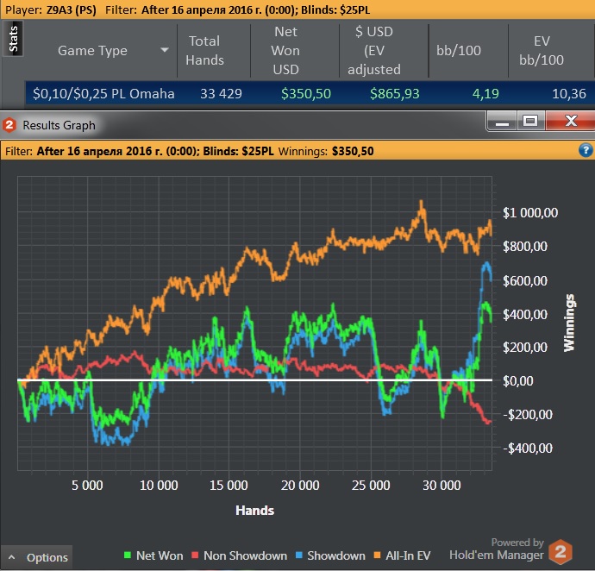Click the -$400,00 y-axis label
This screenshot has width=595, height=571.
[528, 448]
